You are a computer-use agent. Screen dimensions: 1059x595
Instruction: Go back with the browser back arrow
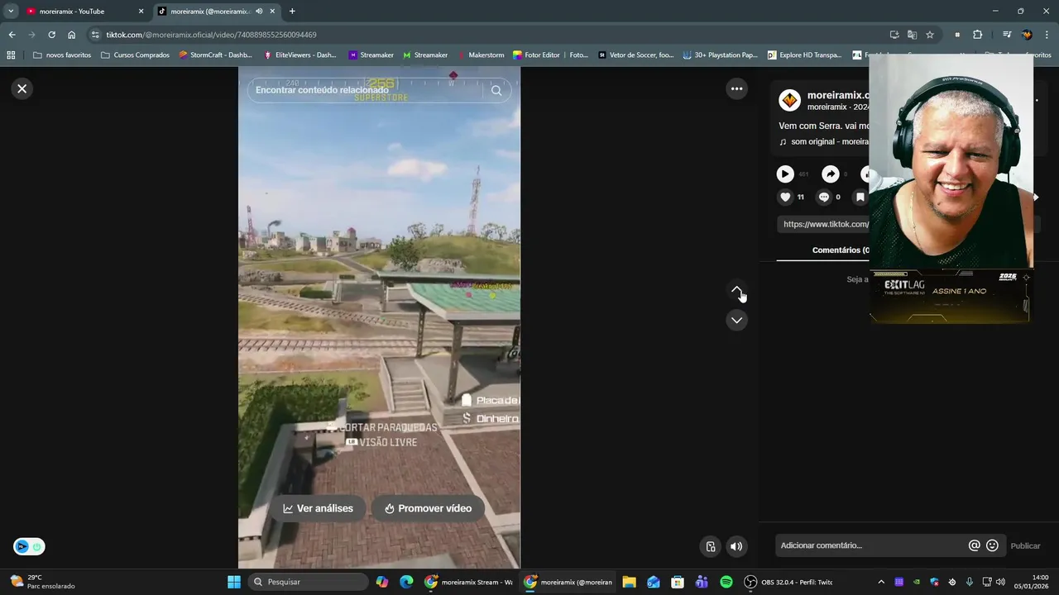point(12,35)
